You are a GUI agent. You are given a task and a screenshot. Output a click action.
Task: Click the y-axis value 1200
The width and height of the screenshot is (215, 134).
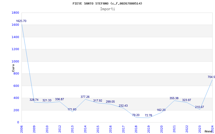click(15, 49)
